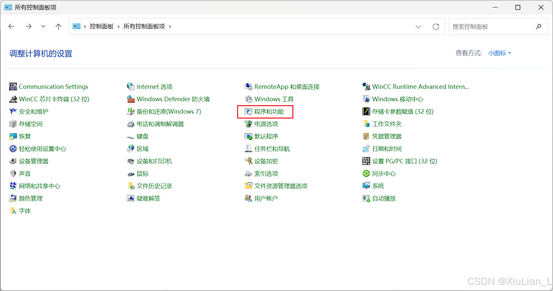The height and width of the screenshot is (291, 553).
Task: Go up one level arrow
Action: [59, 26]
